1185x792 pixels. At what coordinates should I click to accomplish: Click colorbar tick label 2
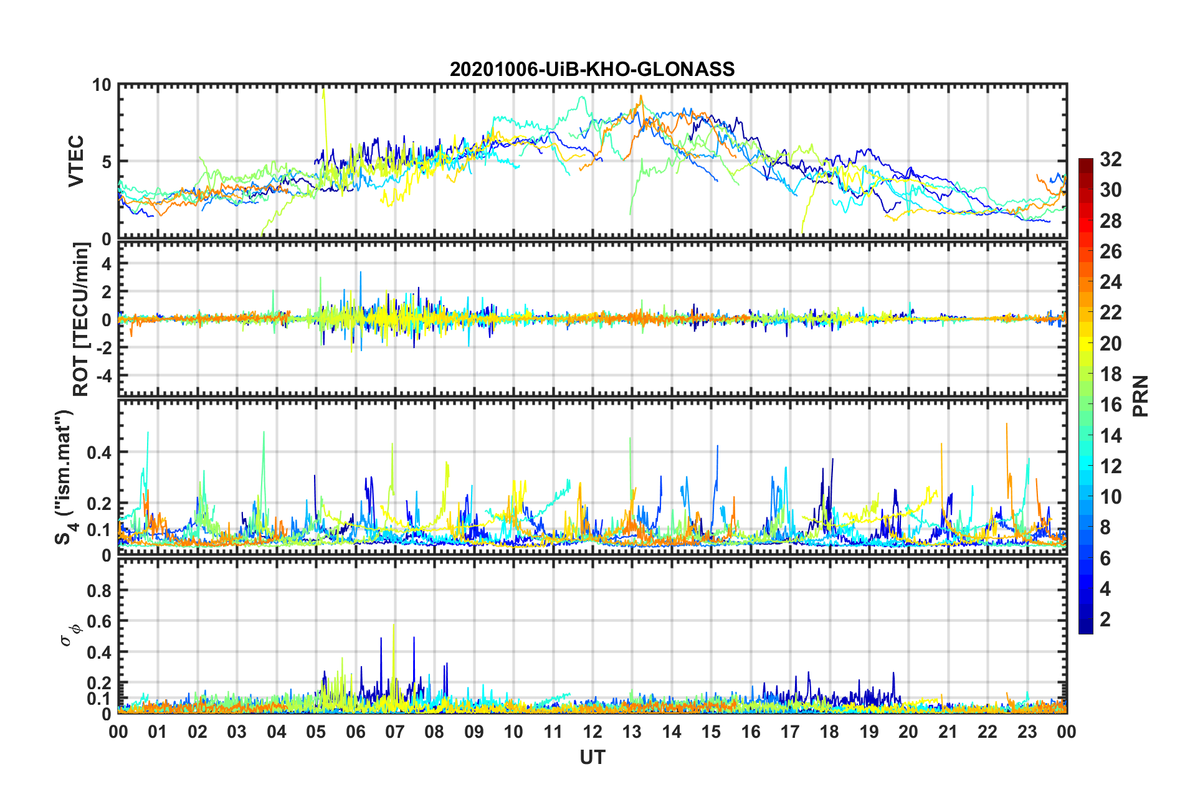point(1105,619)
